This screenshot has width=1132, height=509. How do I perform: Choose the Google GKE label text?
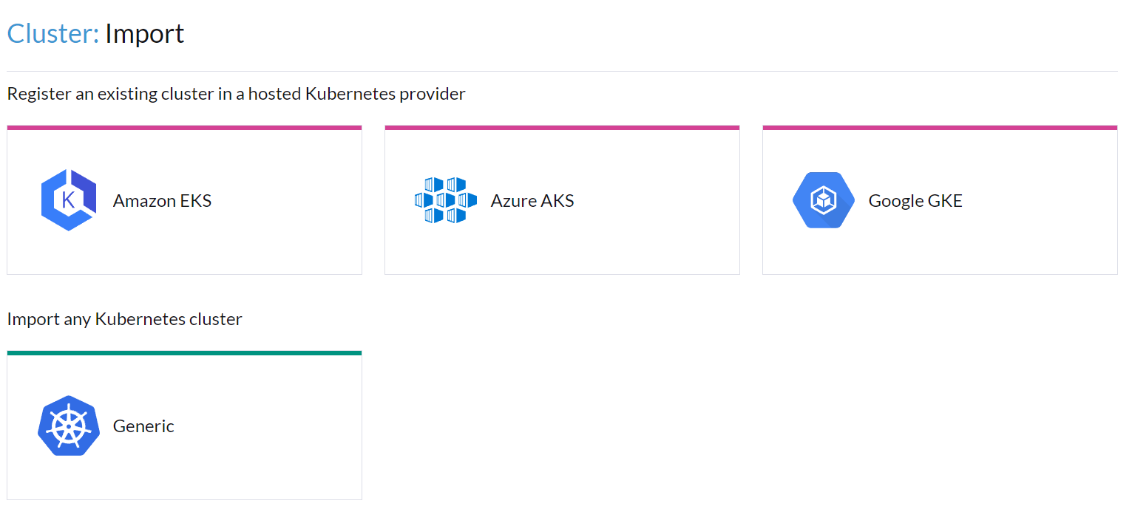[x=915, y=201]
